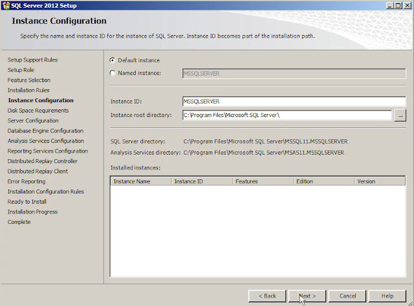
Task: Select the Named instance radio button
Action: tap(113, 73)
